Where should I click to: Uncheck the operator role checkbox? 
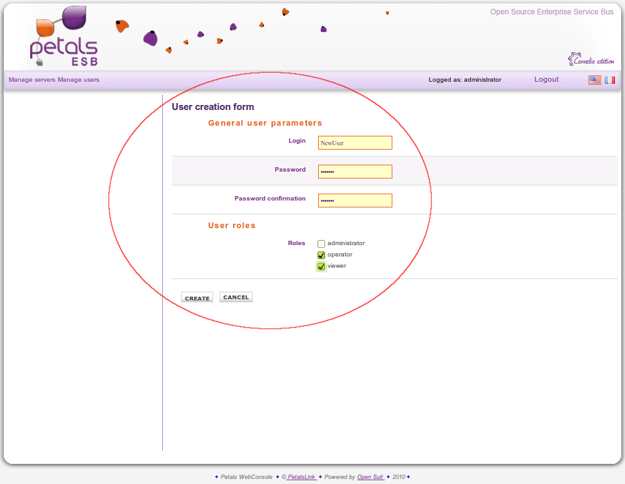321,255
